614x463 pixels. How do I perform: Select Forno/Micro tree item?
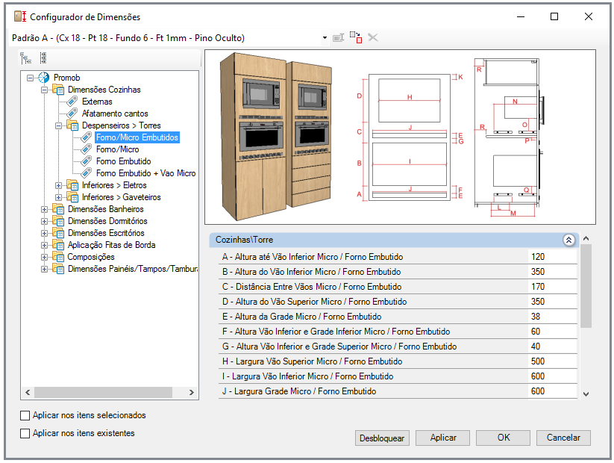(117, 149)
